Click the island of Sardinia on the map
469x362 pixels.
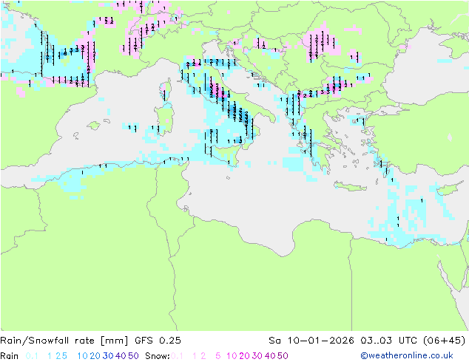(x=164, y=119)
